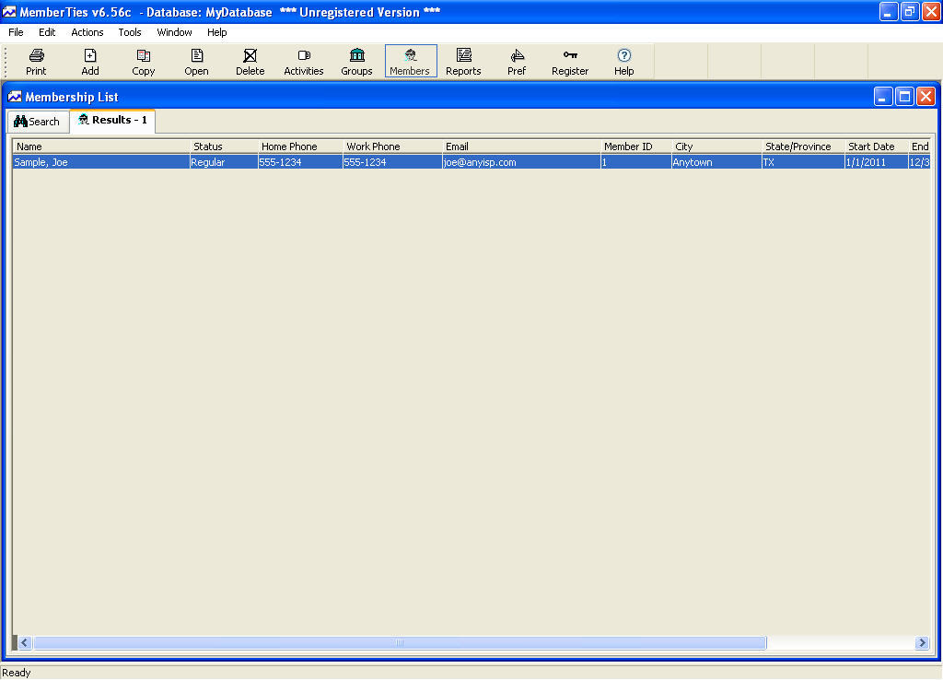Click the horizontal scrollbar left arrow
This screenshot has width=943, height=680.
(x=25, y=643)
